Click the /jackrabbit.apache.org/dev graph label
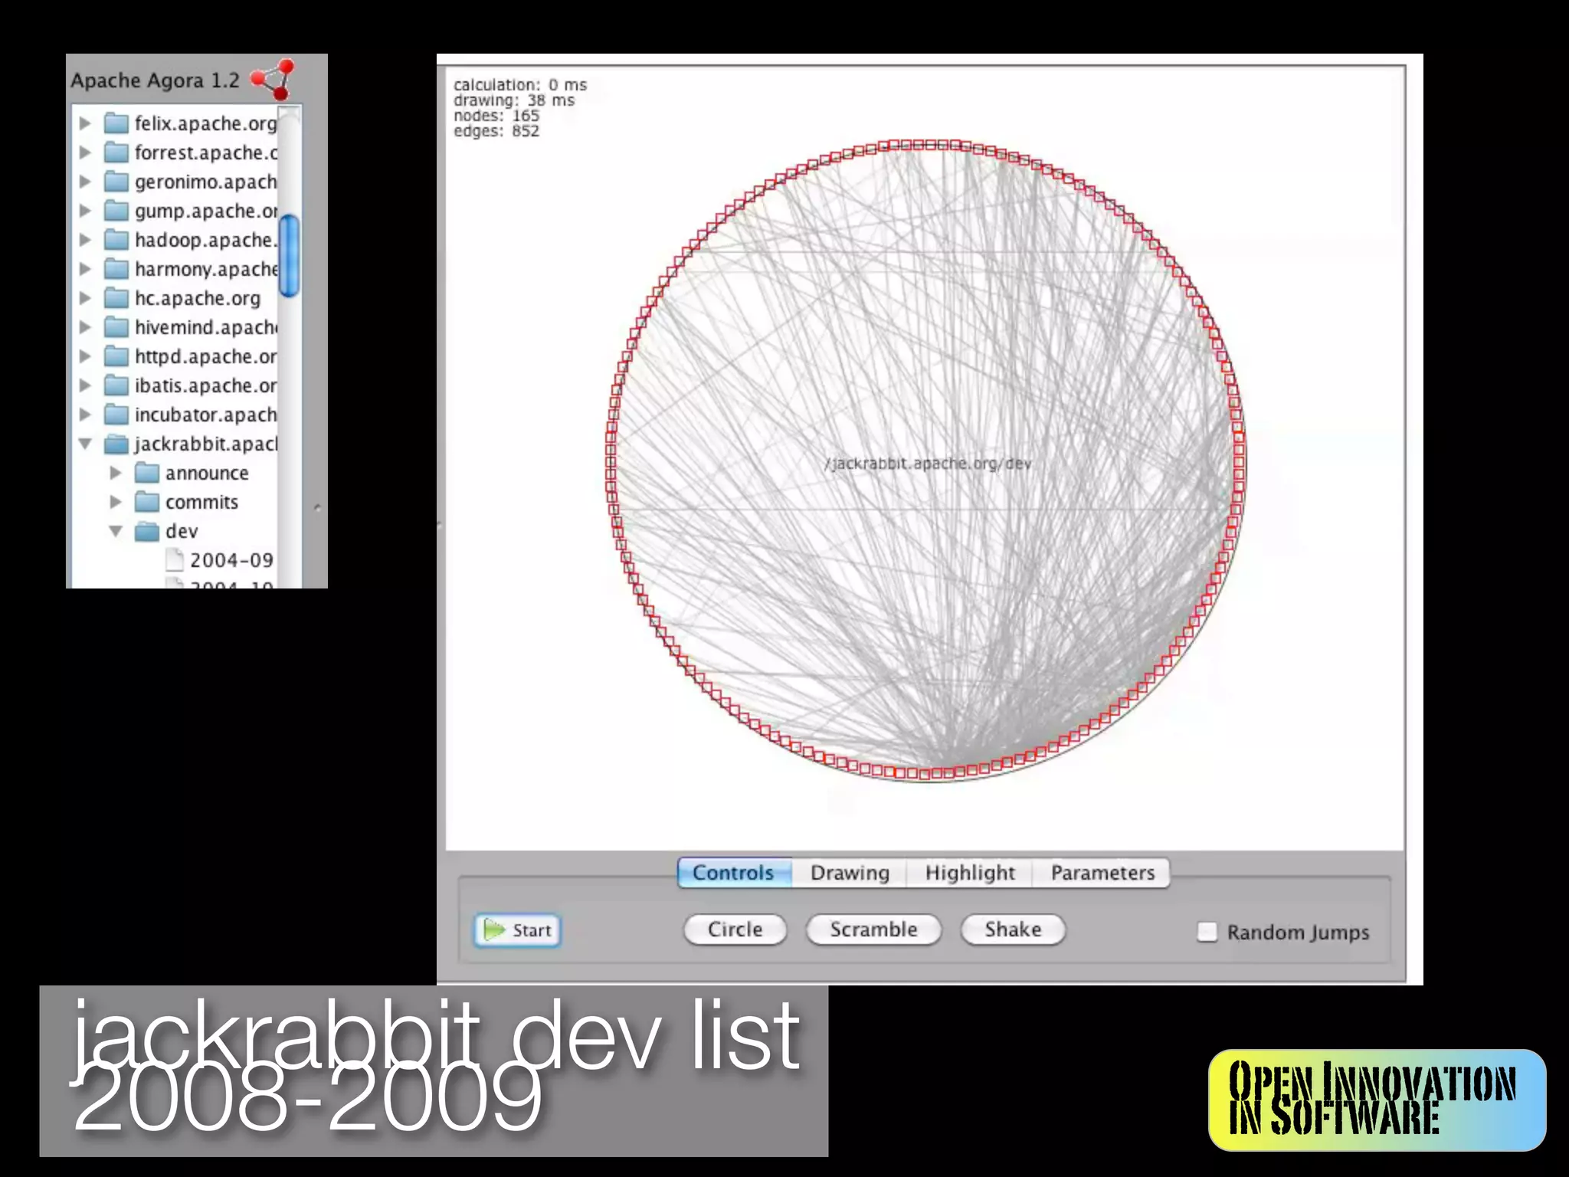The height and width of the screenshot is (1177, 1569). pos(928,464)
